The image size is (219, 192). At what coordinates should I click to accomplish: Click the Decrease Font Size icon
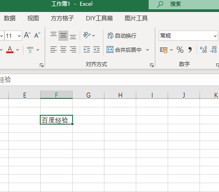[37, 35]
